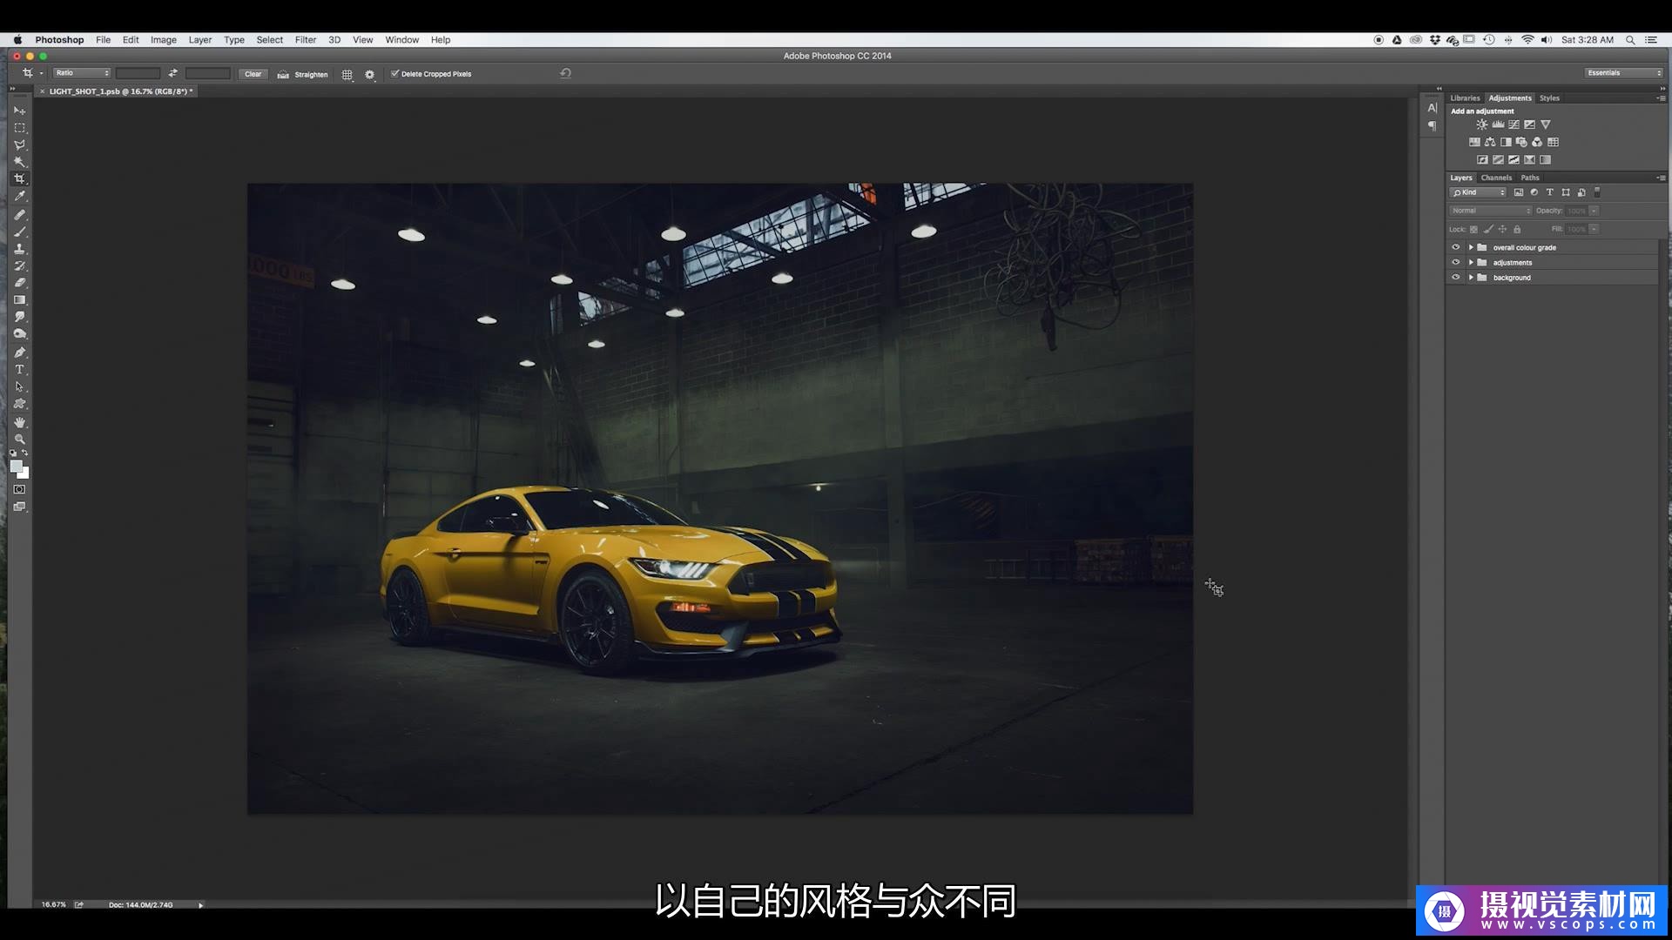Open the Essentials workspace dropdown

click(1623, 73)
